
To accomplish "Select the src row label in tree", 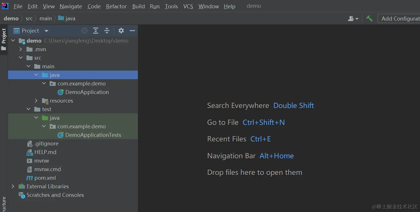I will [x=38, y=58].
